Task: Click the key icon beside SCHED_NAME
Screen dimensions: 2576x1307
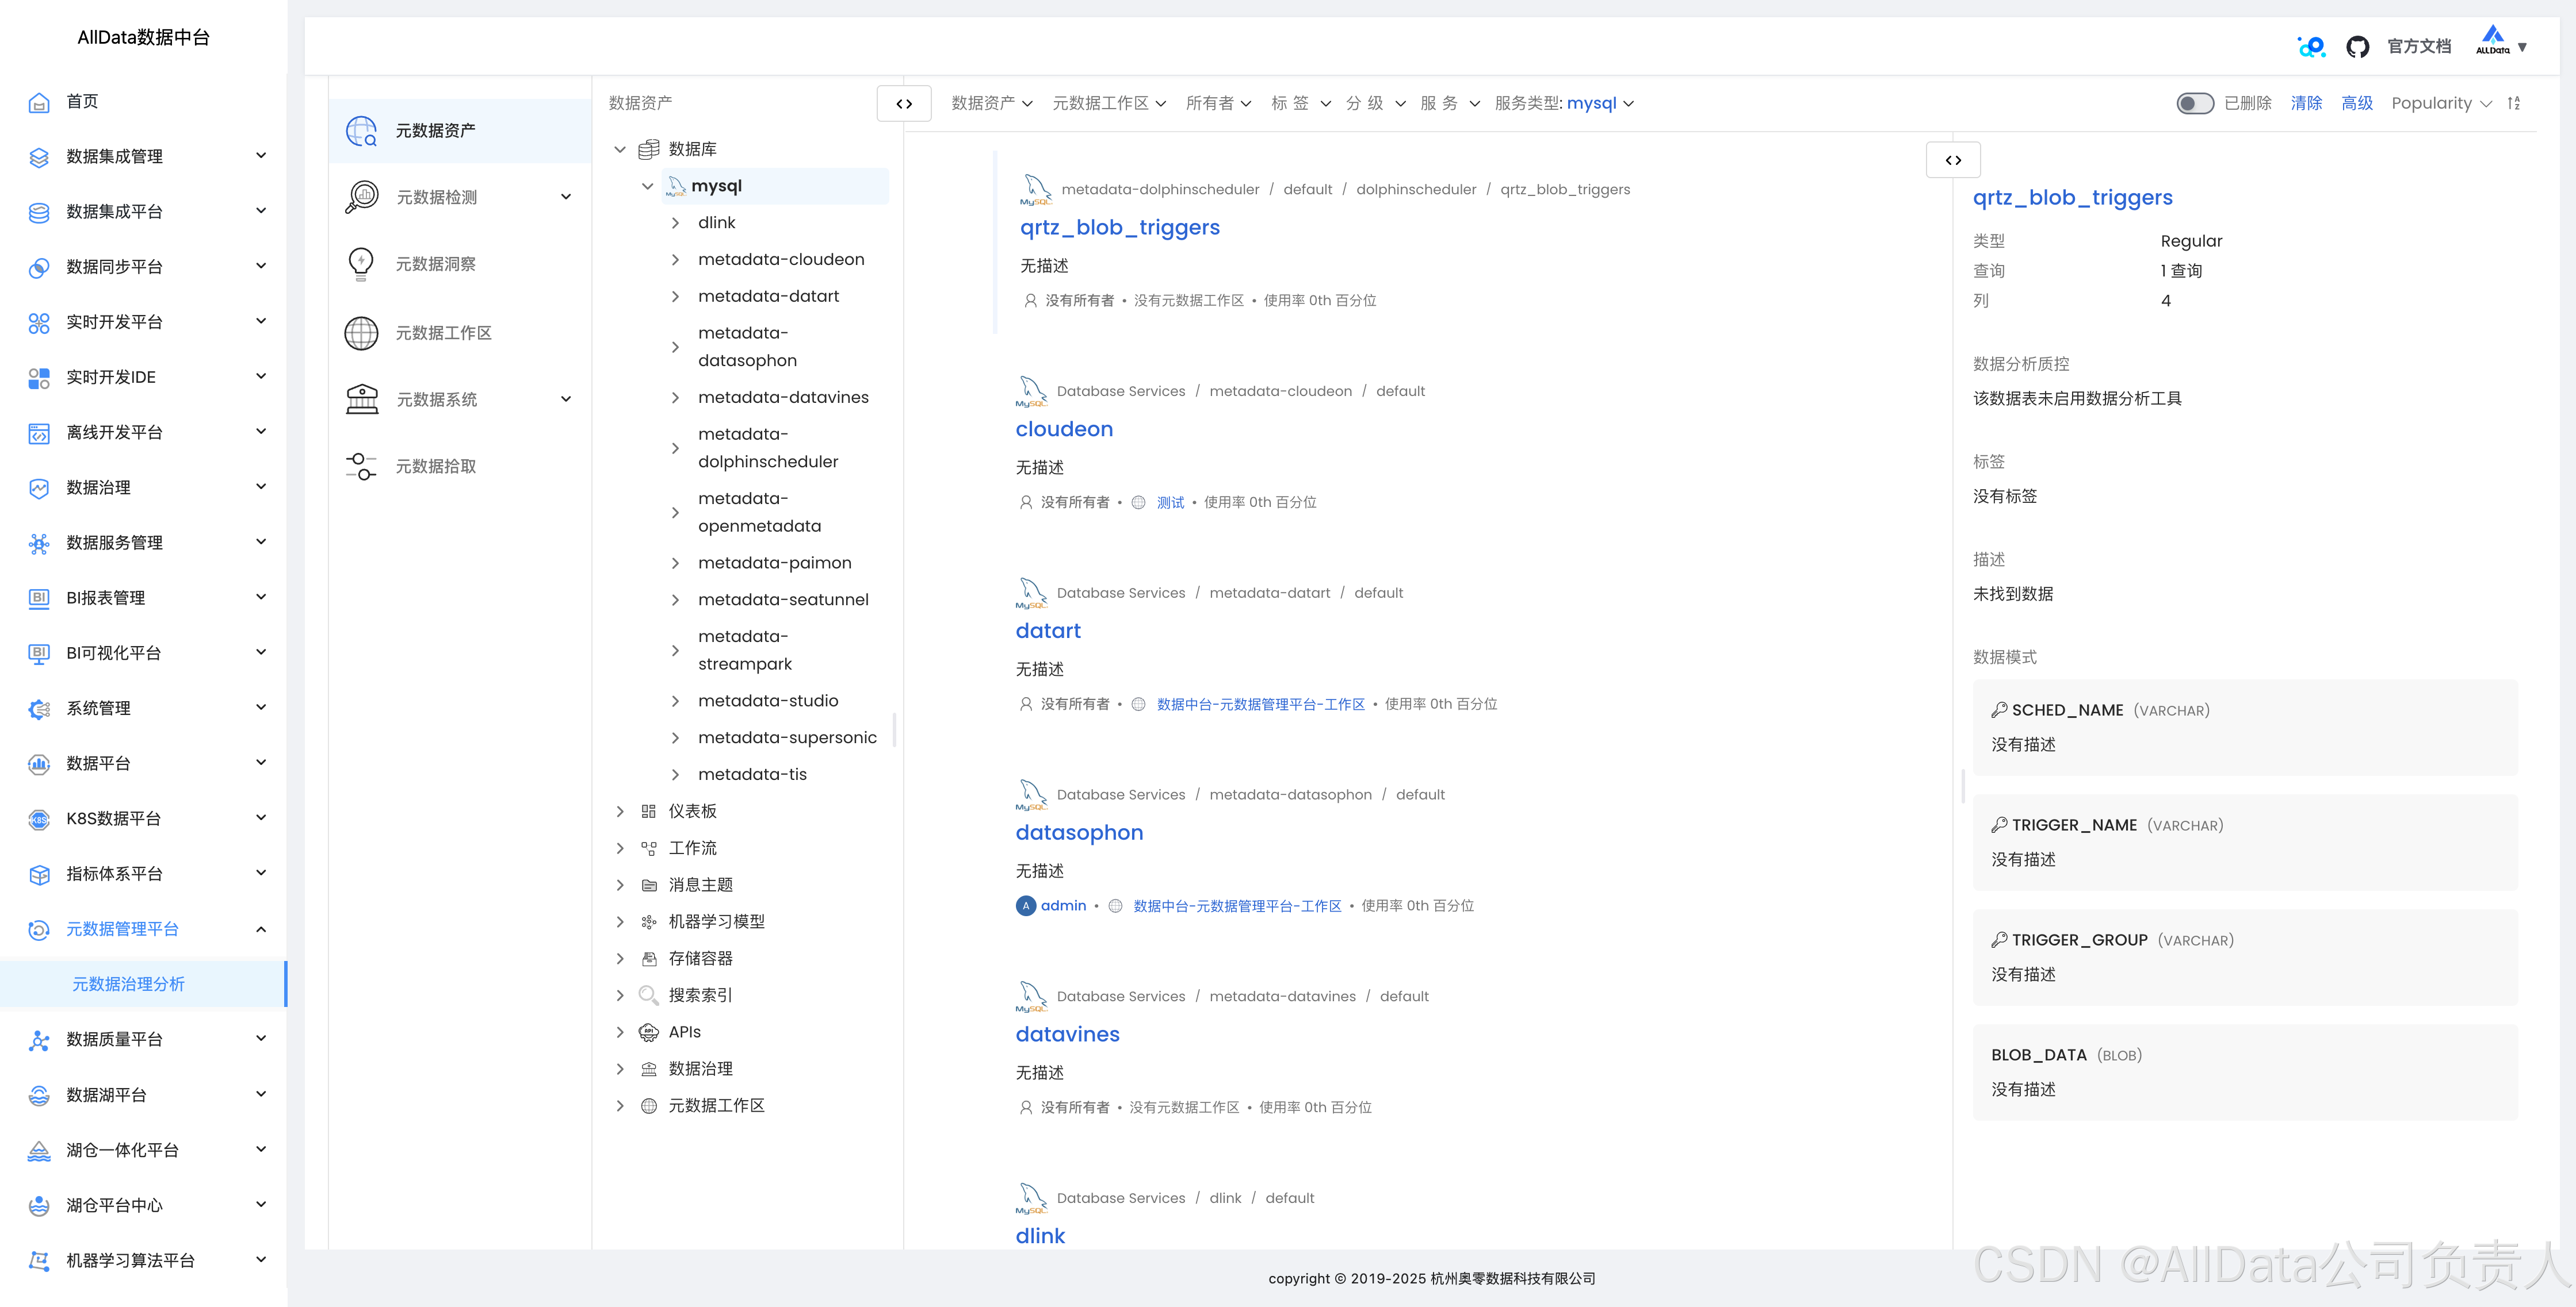Action: [x=1999, y=709]
